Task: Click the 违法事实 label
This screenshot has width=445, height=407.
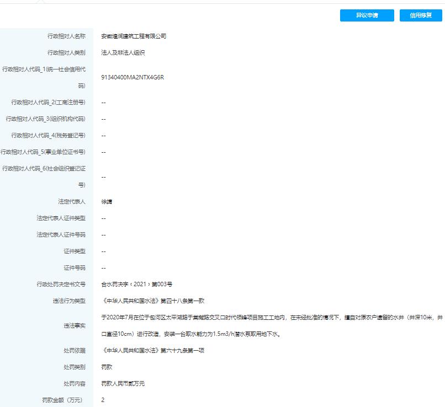Action: point(75,326)
